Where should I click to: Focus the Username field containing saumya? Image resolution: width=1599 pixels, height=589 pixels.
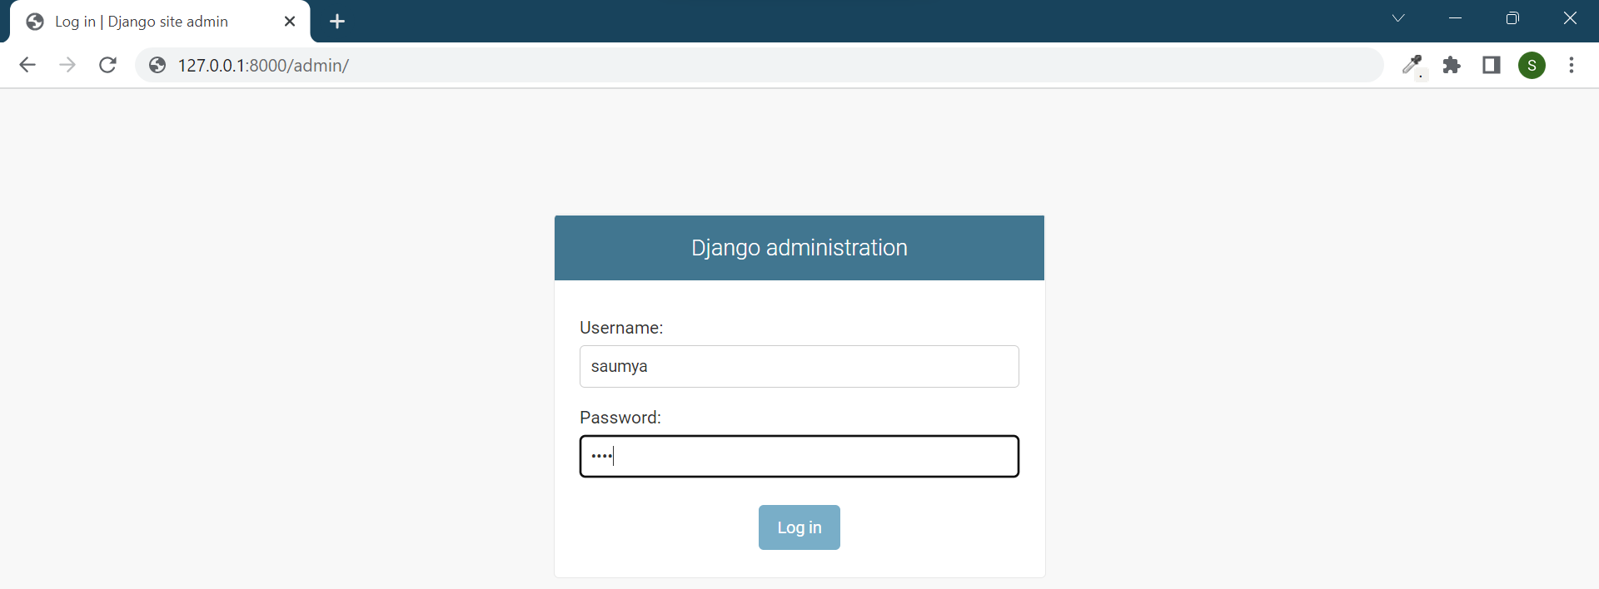click(x=799, y=366)
